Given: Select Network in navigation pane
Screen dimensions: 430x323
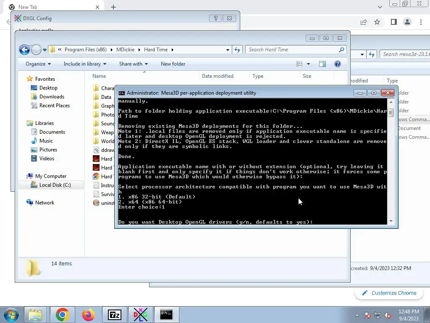Looking at the screenshot, I should [45, 203].
